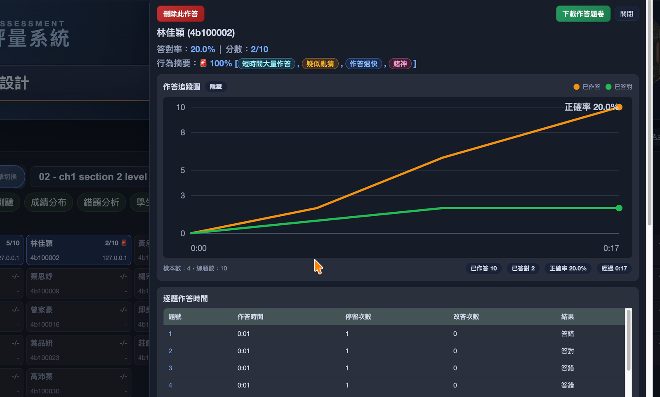The height and width of the screenshot is (397, 660).
Task: Open question number 2 link in table
Action: (170, 351)
